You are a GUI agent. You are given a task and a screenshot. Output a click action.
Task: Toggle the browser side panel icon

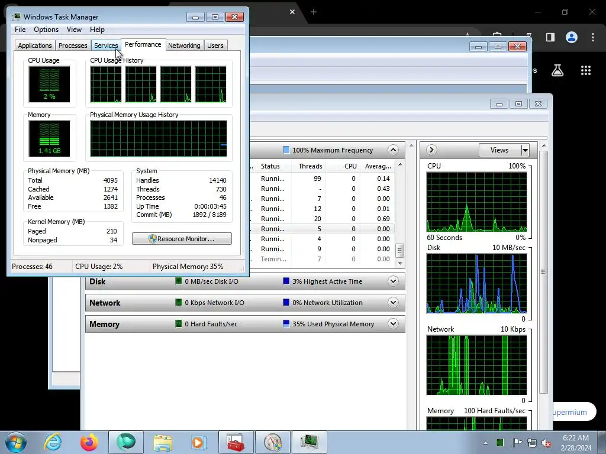tap(550, 37)
